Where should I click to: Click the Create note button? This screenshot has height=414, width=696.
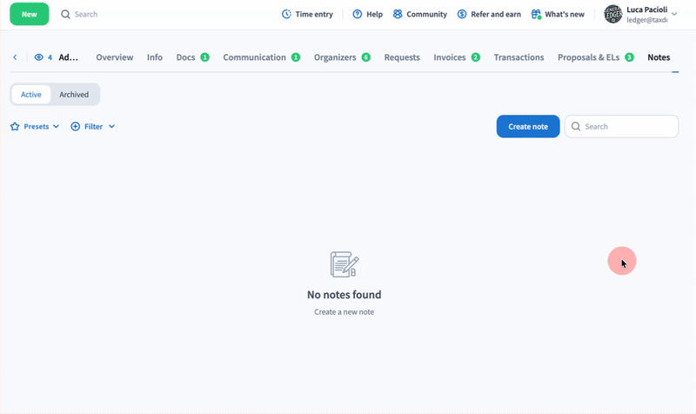click(528, 127)
